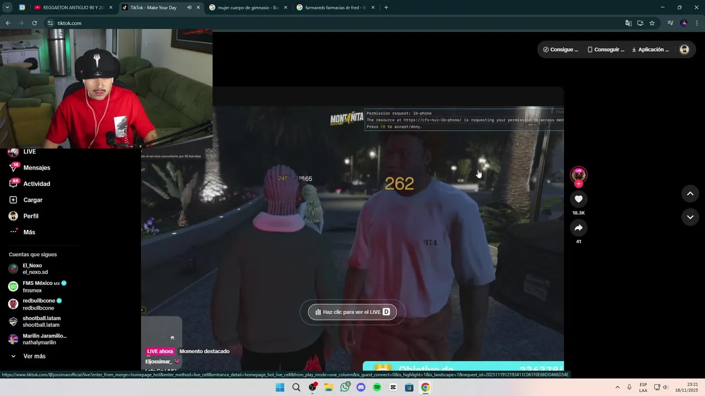Open Windows Search from the taskbar
This screenshot has width=705, height=396.
(x=296, y=387)
